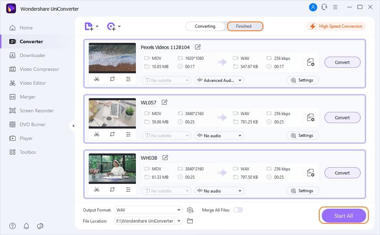380x235 pixels.
Task: Switch to the Converting tab
Action: click(205, 26)
